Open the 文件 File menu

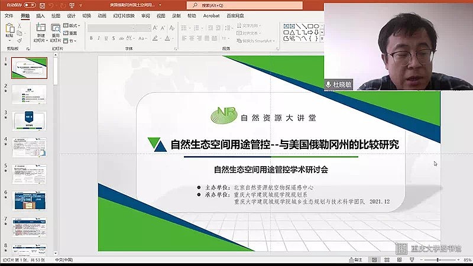9,16
